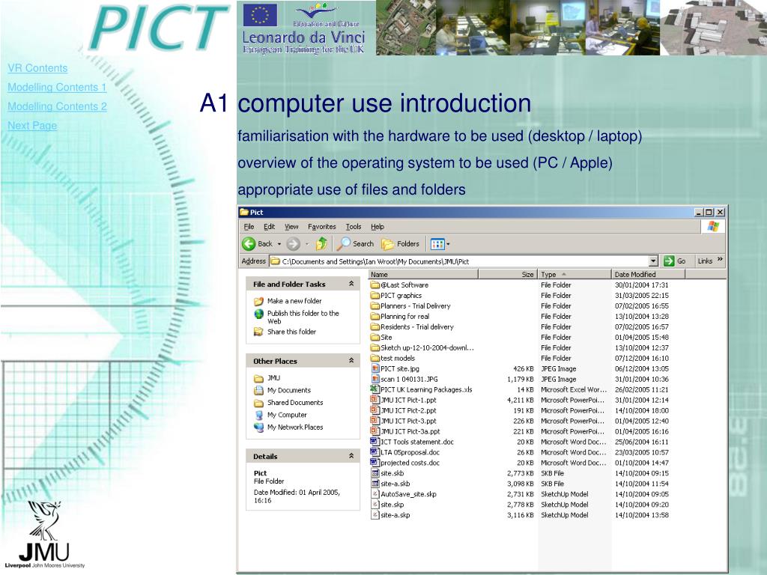767x575 pixels.
Task: Open the Views dropdown arrow
Action: pos(448,244)
